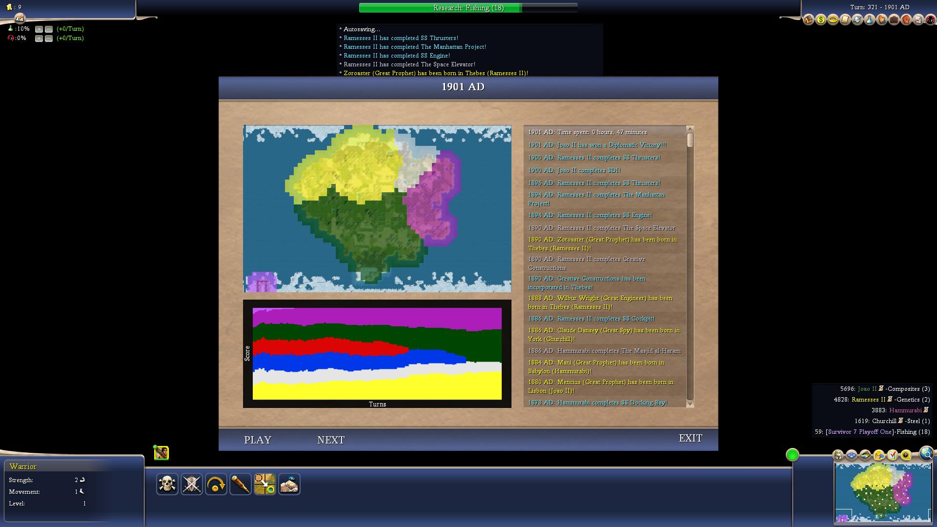The image size is (937, 527).
Task: Click the Sentry spyglass action
Action: (x=241, y=484)
